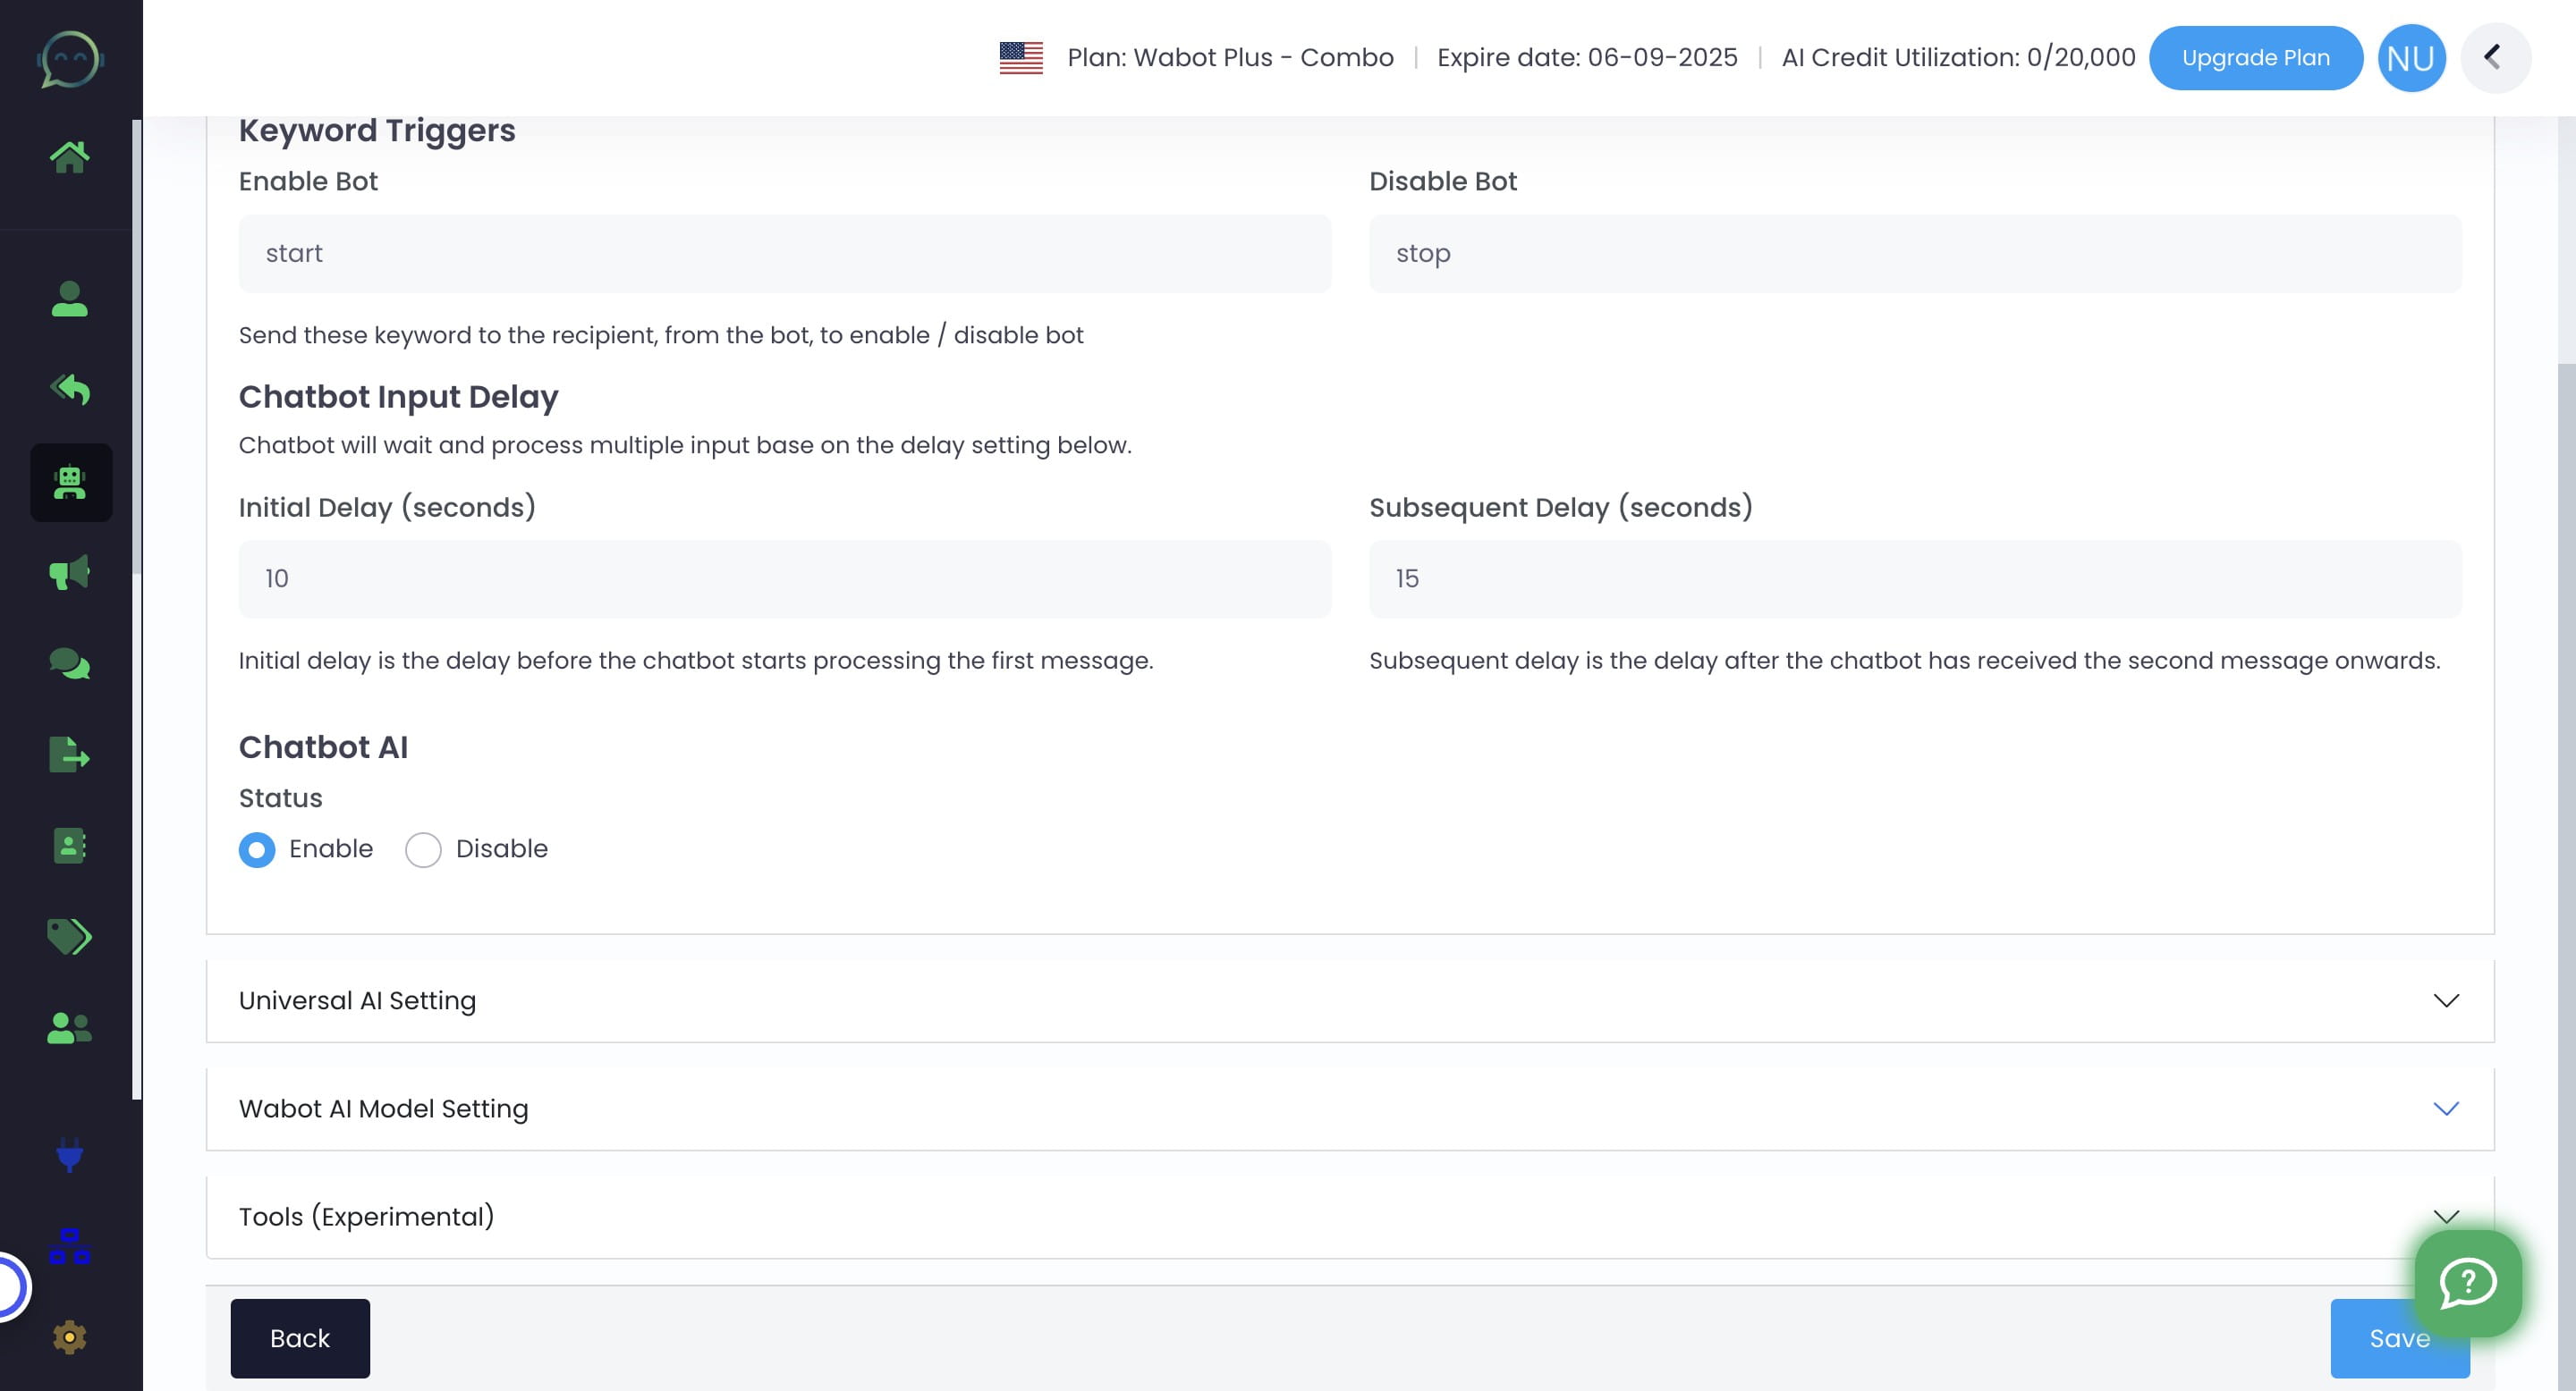Enable the Chatbot AI status

[257, 849]
